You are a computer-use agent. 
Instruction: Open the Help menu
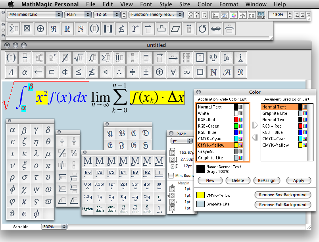[x=280, y=4]
